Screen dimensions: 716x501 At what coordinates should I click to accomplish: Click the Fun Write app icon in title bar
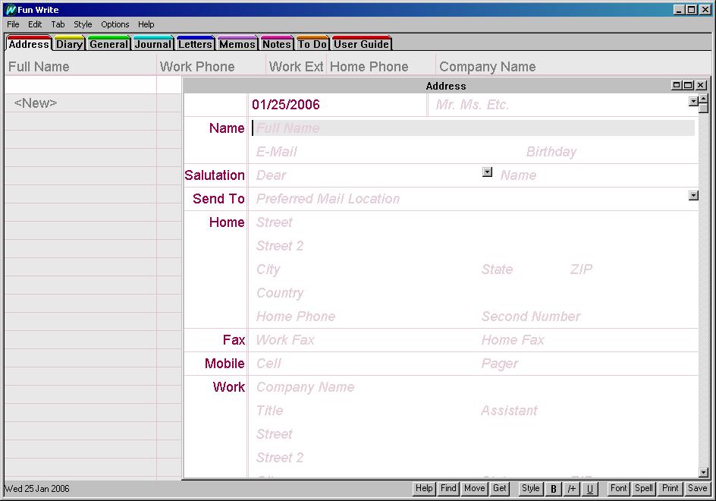coord(10,10)
